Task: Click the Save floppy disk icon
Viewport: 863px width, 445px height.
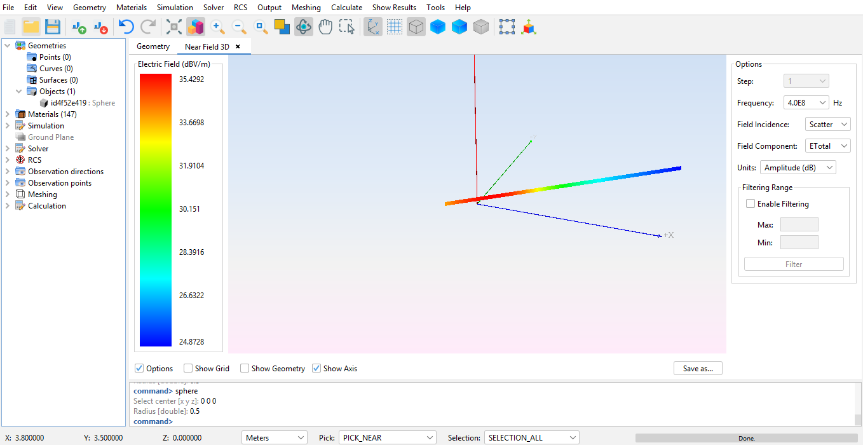Action: [52, 27]
